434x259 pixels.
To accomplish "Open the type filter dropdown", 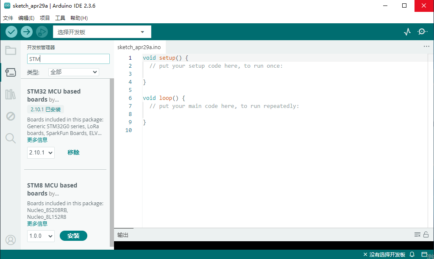I will tap(73, 72).
